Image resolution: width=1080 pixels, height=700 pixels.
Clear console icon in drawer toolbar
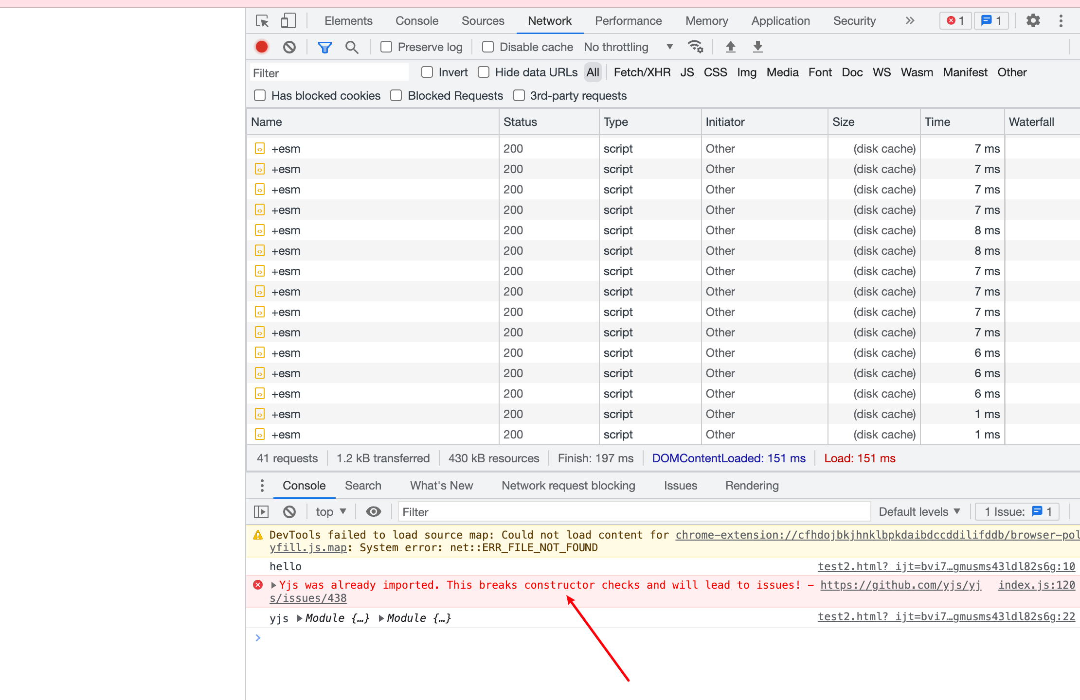click(289, 511)
